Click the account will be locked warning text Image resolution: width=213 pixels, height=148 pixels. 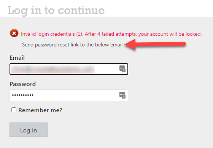click(170, 34)
